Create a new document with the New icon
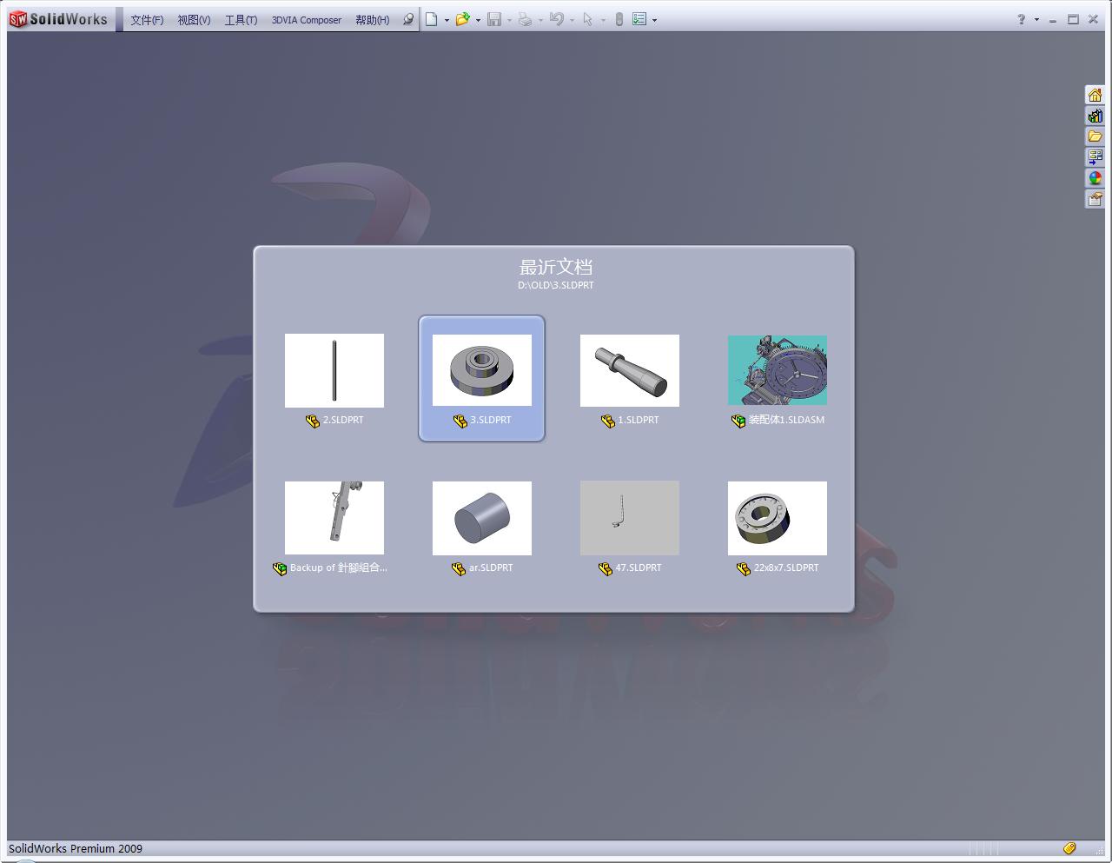This screenshot has width=1112, height=863. point(431,19)
